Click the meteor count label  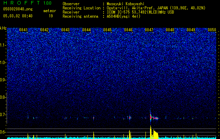click(50, 11)
